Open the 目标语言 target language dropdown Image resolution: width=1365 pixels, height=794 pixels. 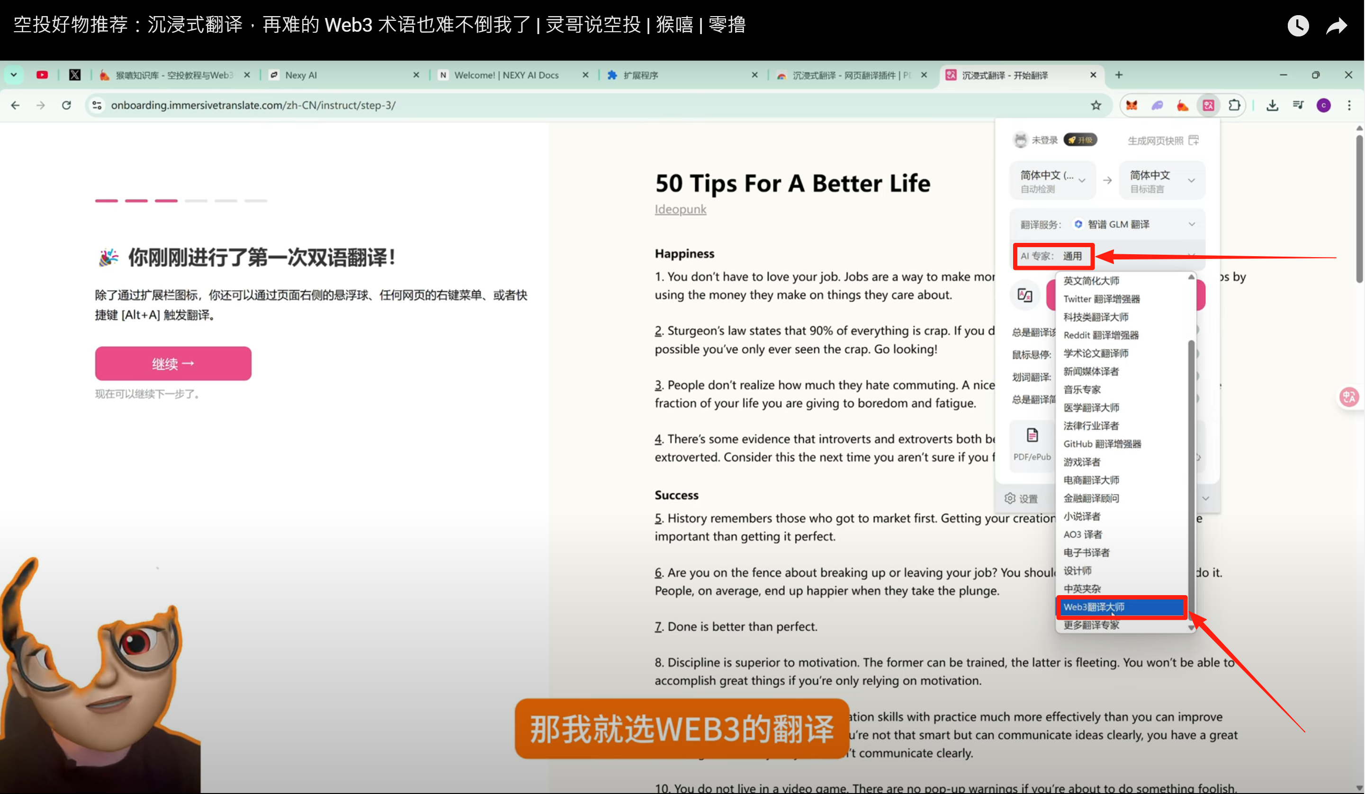tap(1162, 180)
